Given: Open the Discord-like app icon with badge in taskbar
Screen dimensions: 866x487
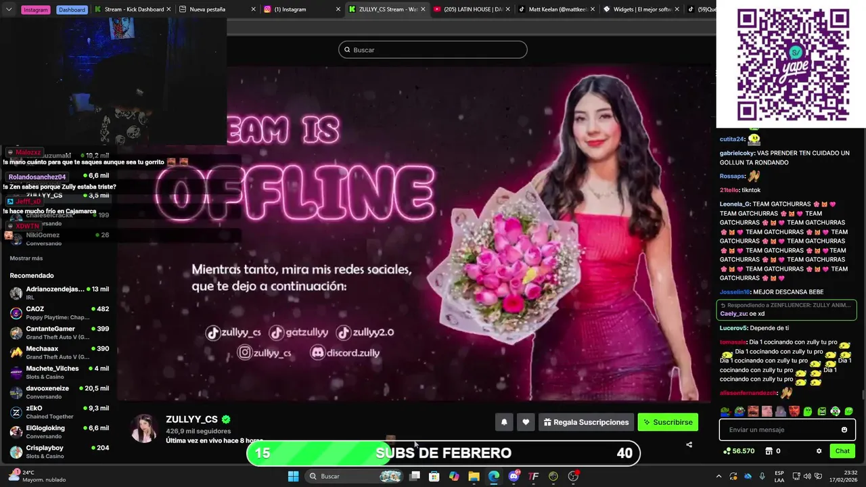Looking at the screenshot, I should (514, 476).
